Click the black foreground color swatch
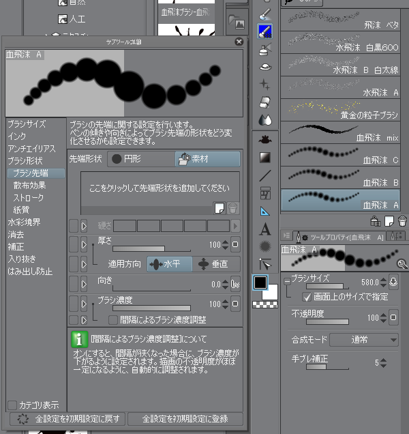409x434 pixels. pyautogui.click(x=261, y=282)
